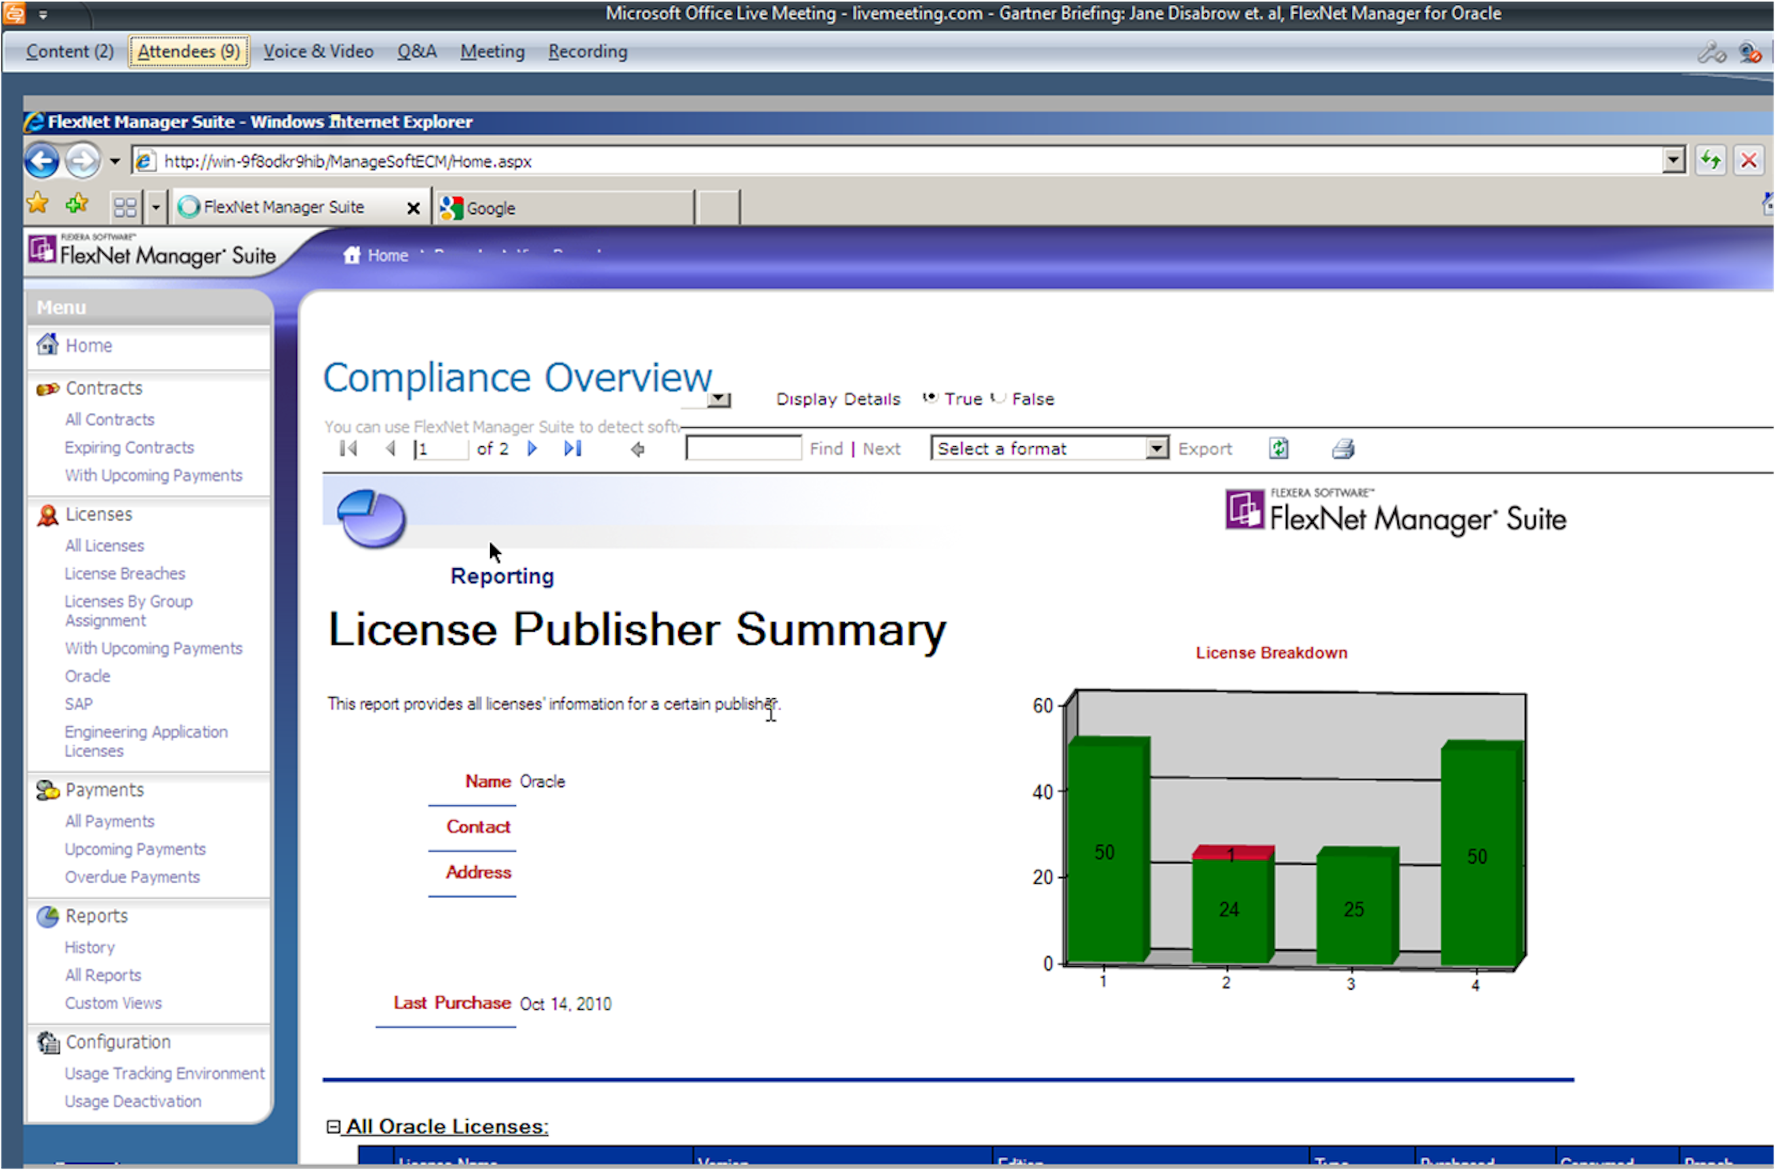Viewport: 1775px width, 1170px height.
Task: Click inside the Find search field
Action: 742,447
